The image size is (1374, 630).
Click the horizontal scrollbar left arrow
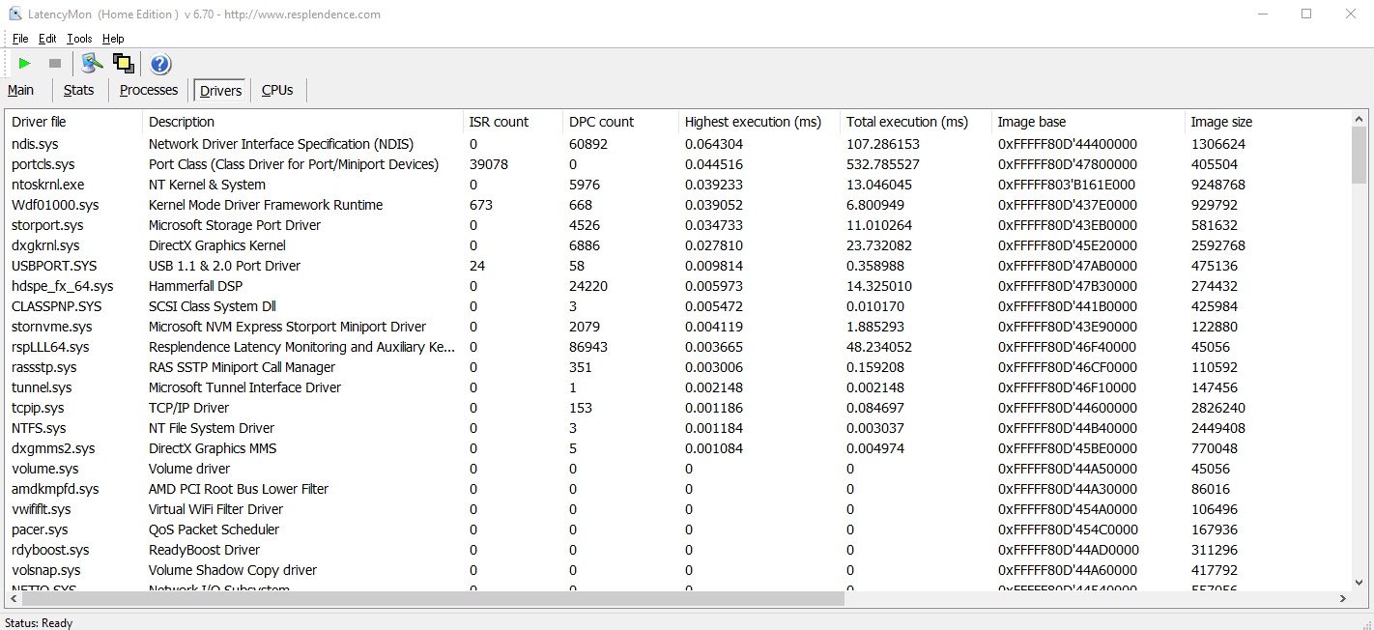pos(13,599)
